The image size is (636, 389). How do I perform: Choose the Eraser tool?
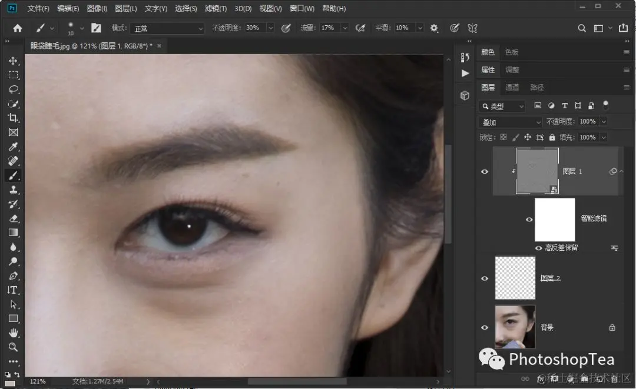[x=13, y=218]
